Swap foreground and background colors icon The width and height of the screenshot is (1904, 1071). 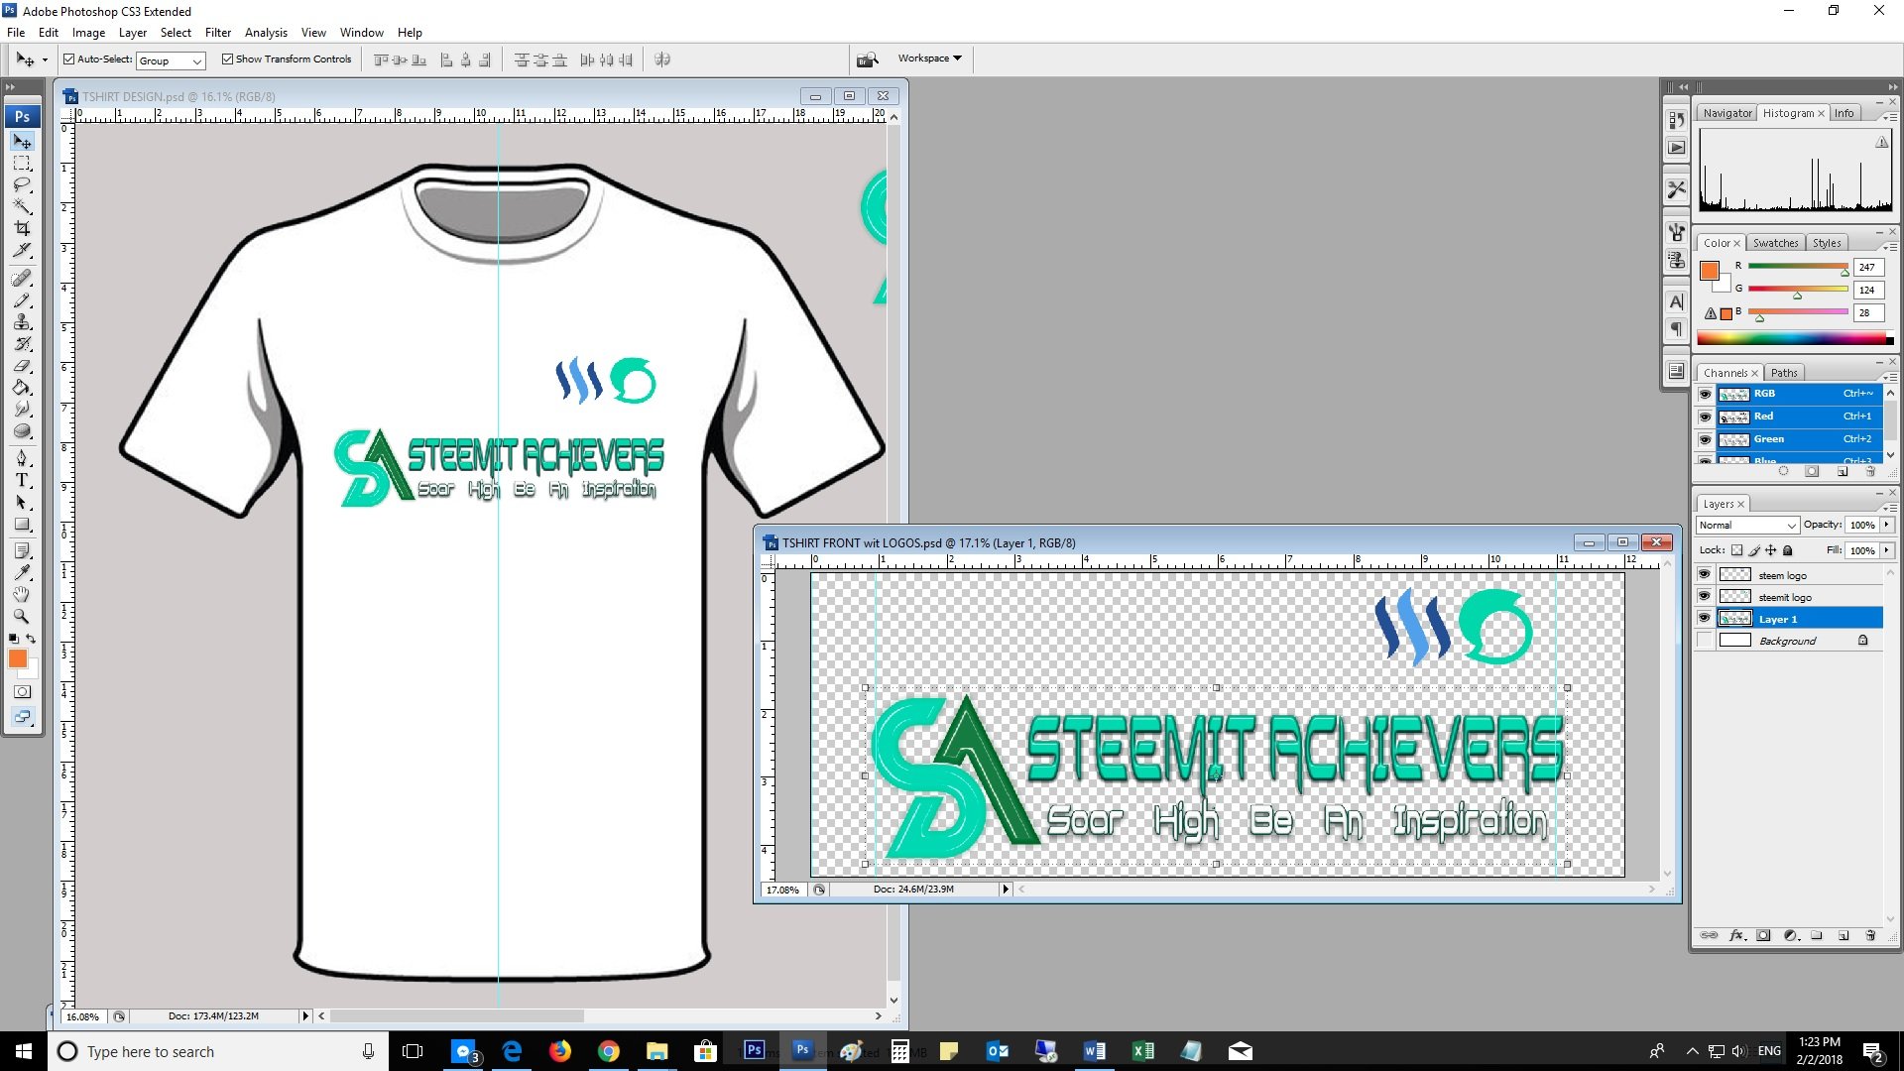[x=31, y=639]
